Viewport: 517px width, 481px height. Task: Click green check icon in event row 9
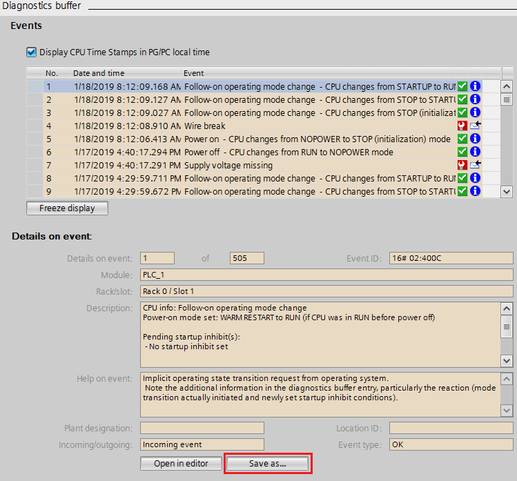coord(462,191)
